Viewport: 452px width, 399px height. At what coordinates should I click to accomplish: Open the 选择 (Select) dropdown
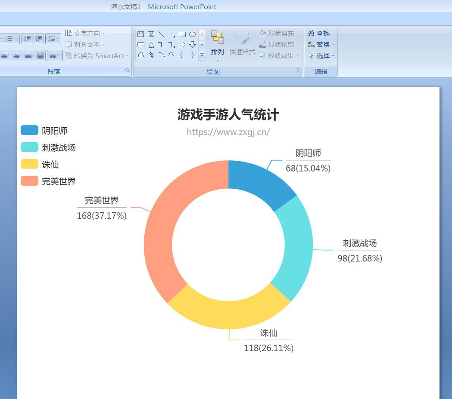coord(321,55)
